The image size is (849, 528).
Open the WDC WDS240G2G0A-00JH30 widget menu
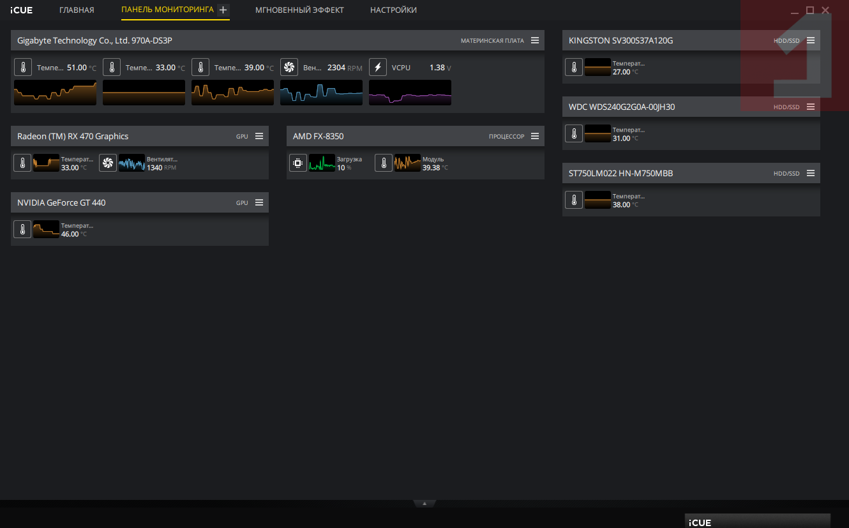(x=811, y=107)
